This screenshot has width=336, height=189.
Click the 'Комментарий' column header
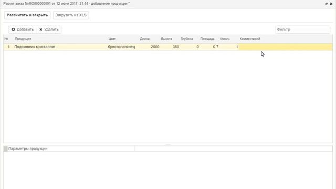click(250, 39)
